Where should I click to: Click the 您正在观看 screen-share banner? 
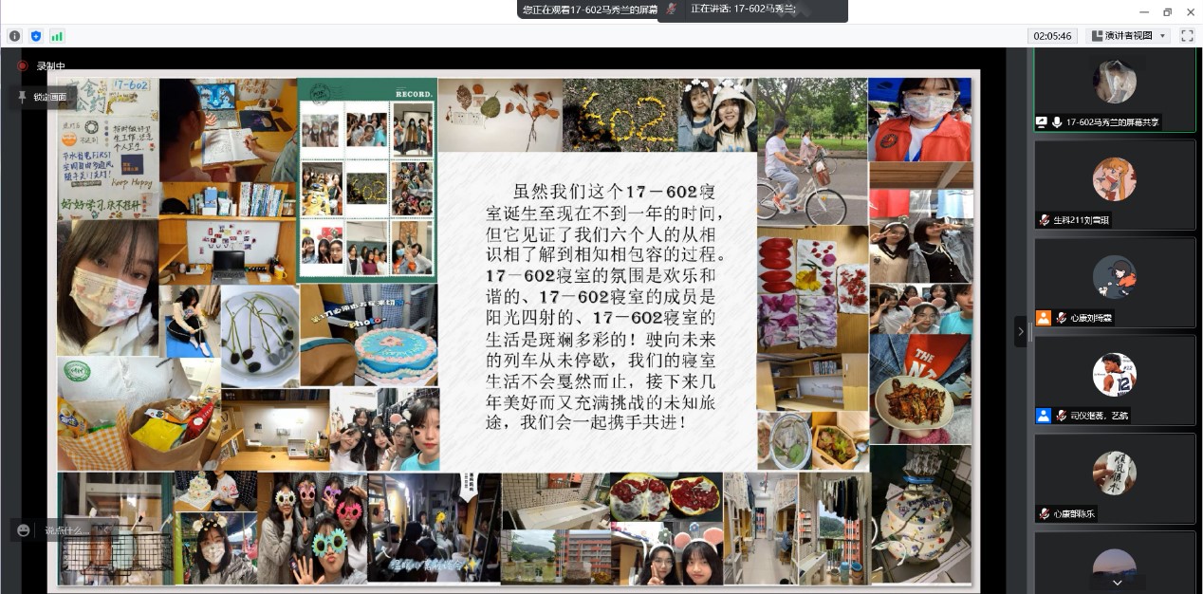coord(588,9)
